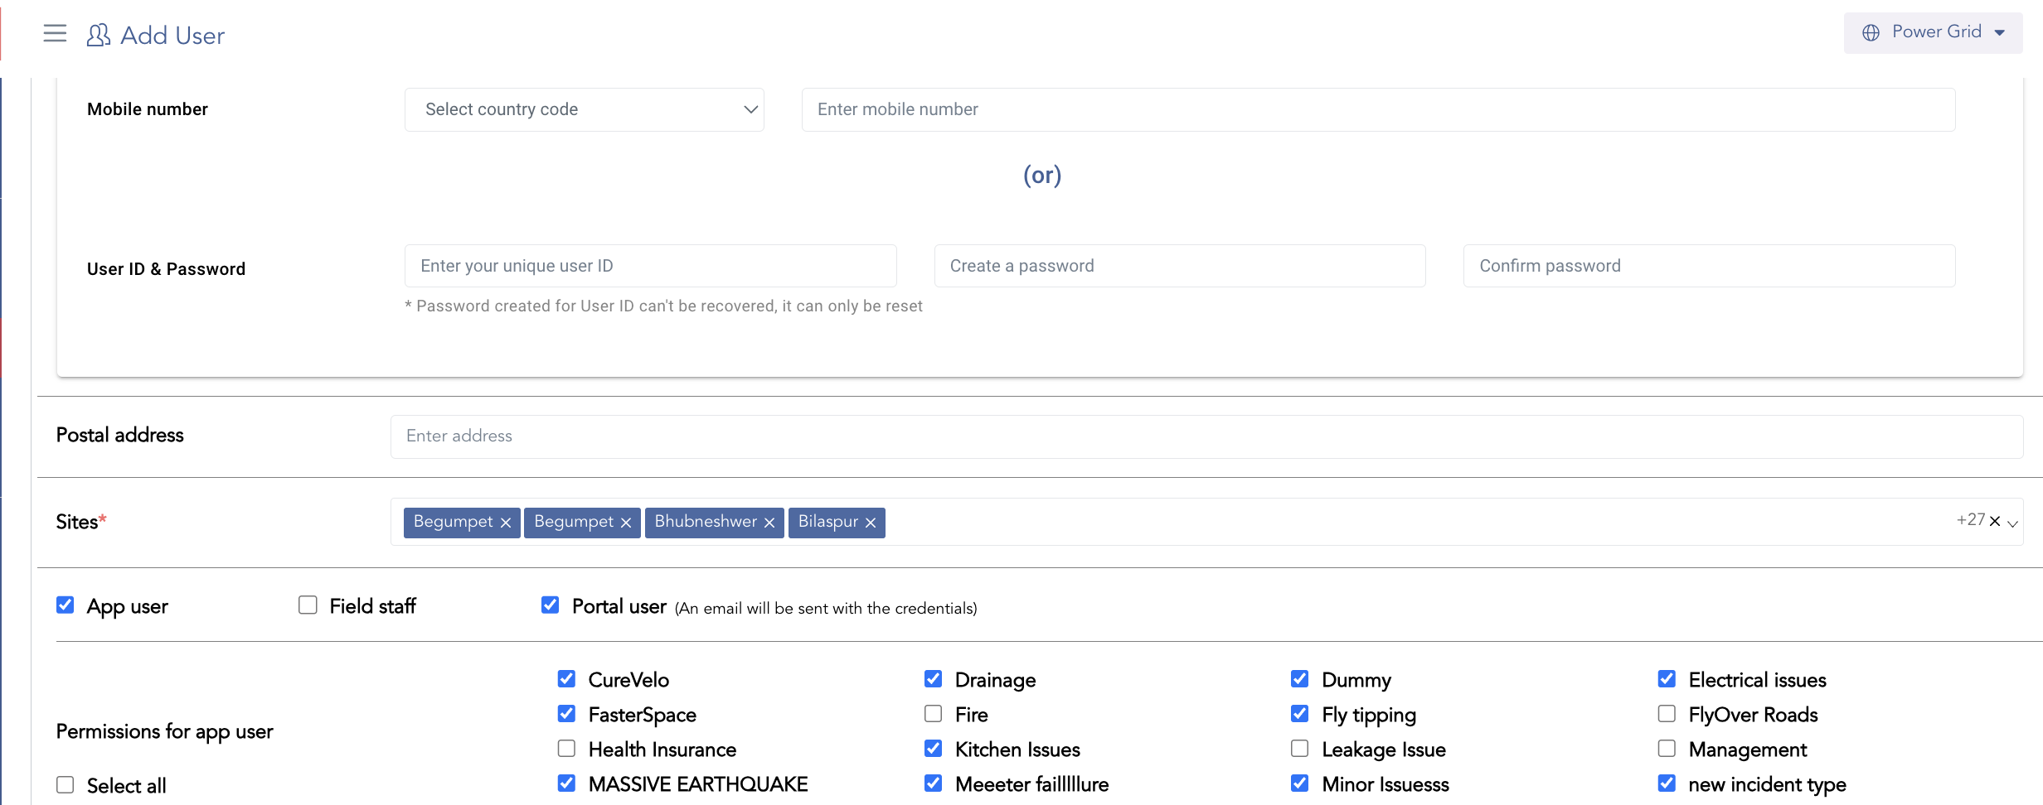Uncheck the App user checkbox
Image resolution: width=2043 pixels, height=805 pixels.
coord(66,605)
